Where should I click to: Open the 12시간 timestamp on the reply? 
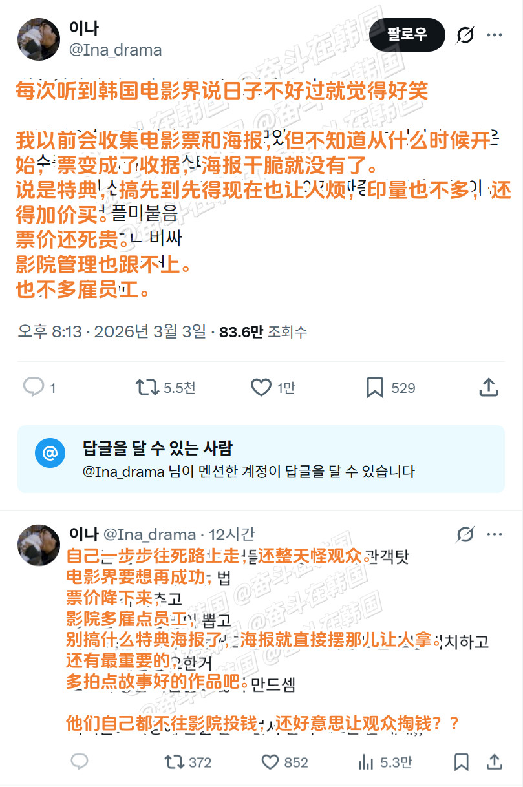point(230,535)
